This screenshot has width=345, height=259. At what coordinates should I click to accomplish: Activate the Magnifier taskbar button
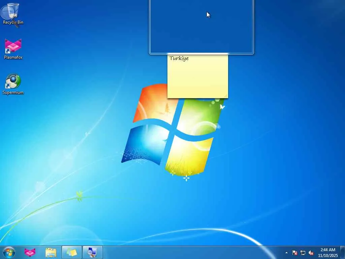point(92,252)
